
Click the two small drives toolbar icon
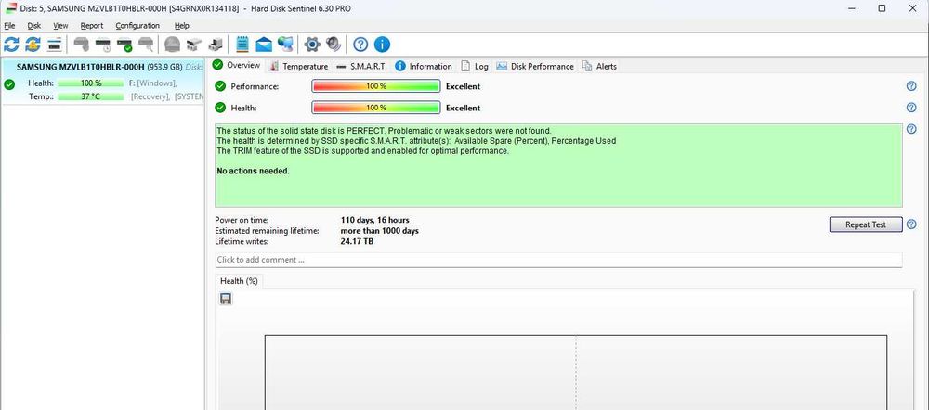tap(194, 45)
